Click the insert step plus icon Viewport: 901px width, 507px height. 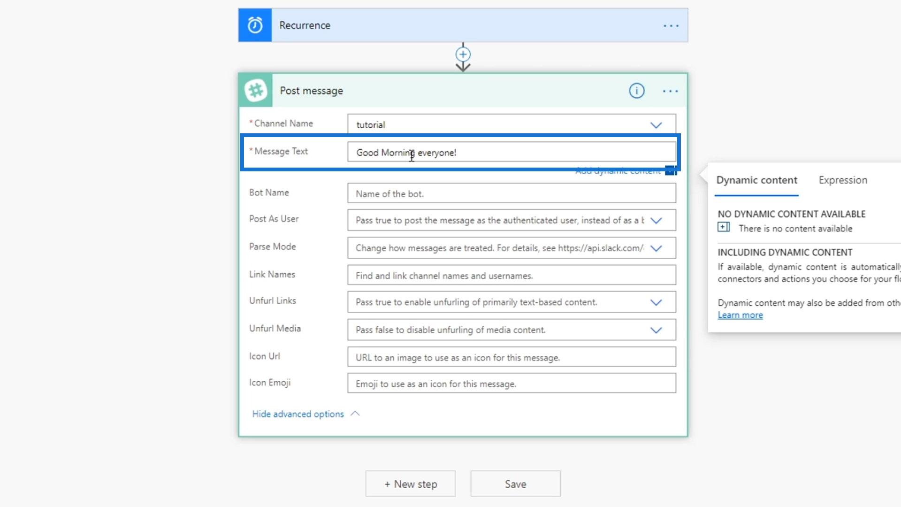[x=463, y=54]
